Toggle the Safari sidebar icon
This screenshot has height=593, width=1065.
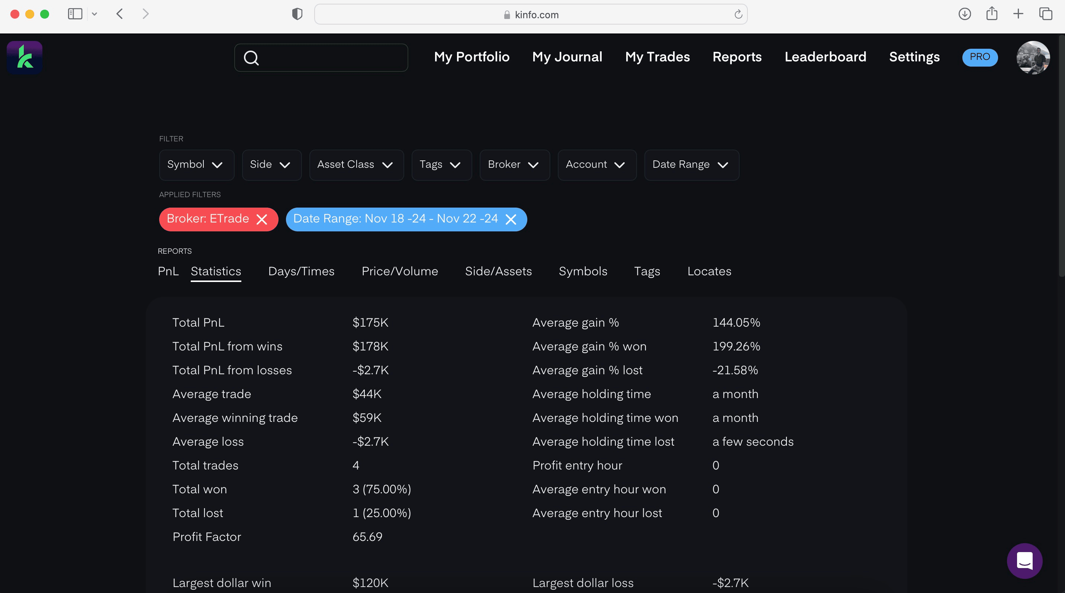[75, 14]
